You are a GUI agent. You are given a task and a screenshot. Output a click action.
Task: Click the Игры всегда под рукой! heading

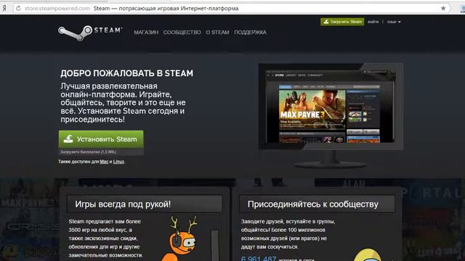123,204
